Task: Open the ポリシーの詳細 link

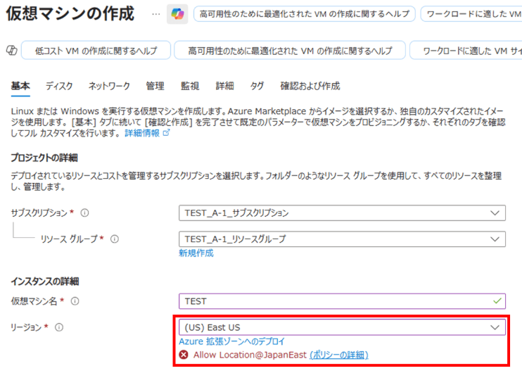Action: point(338,355)
